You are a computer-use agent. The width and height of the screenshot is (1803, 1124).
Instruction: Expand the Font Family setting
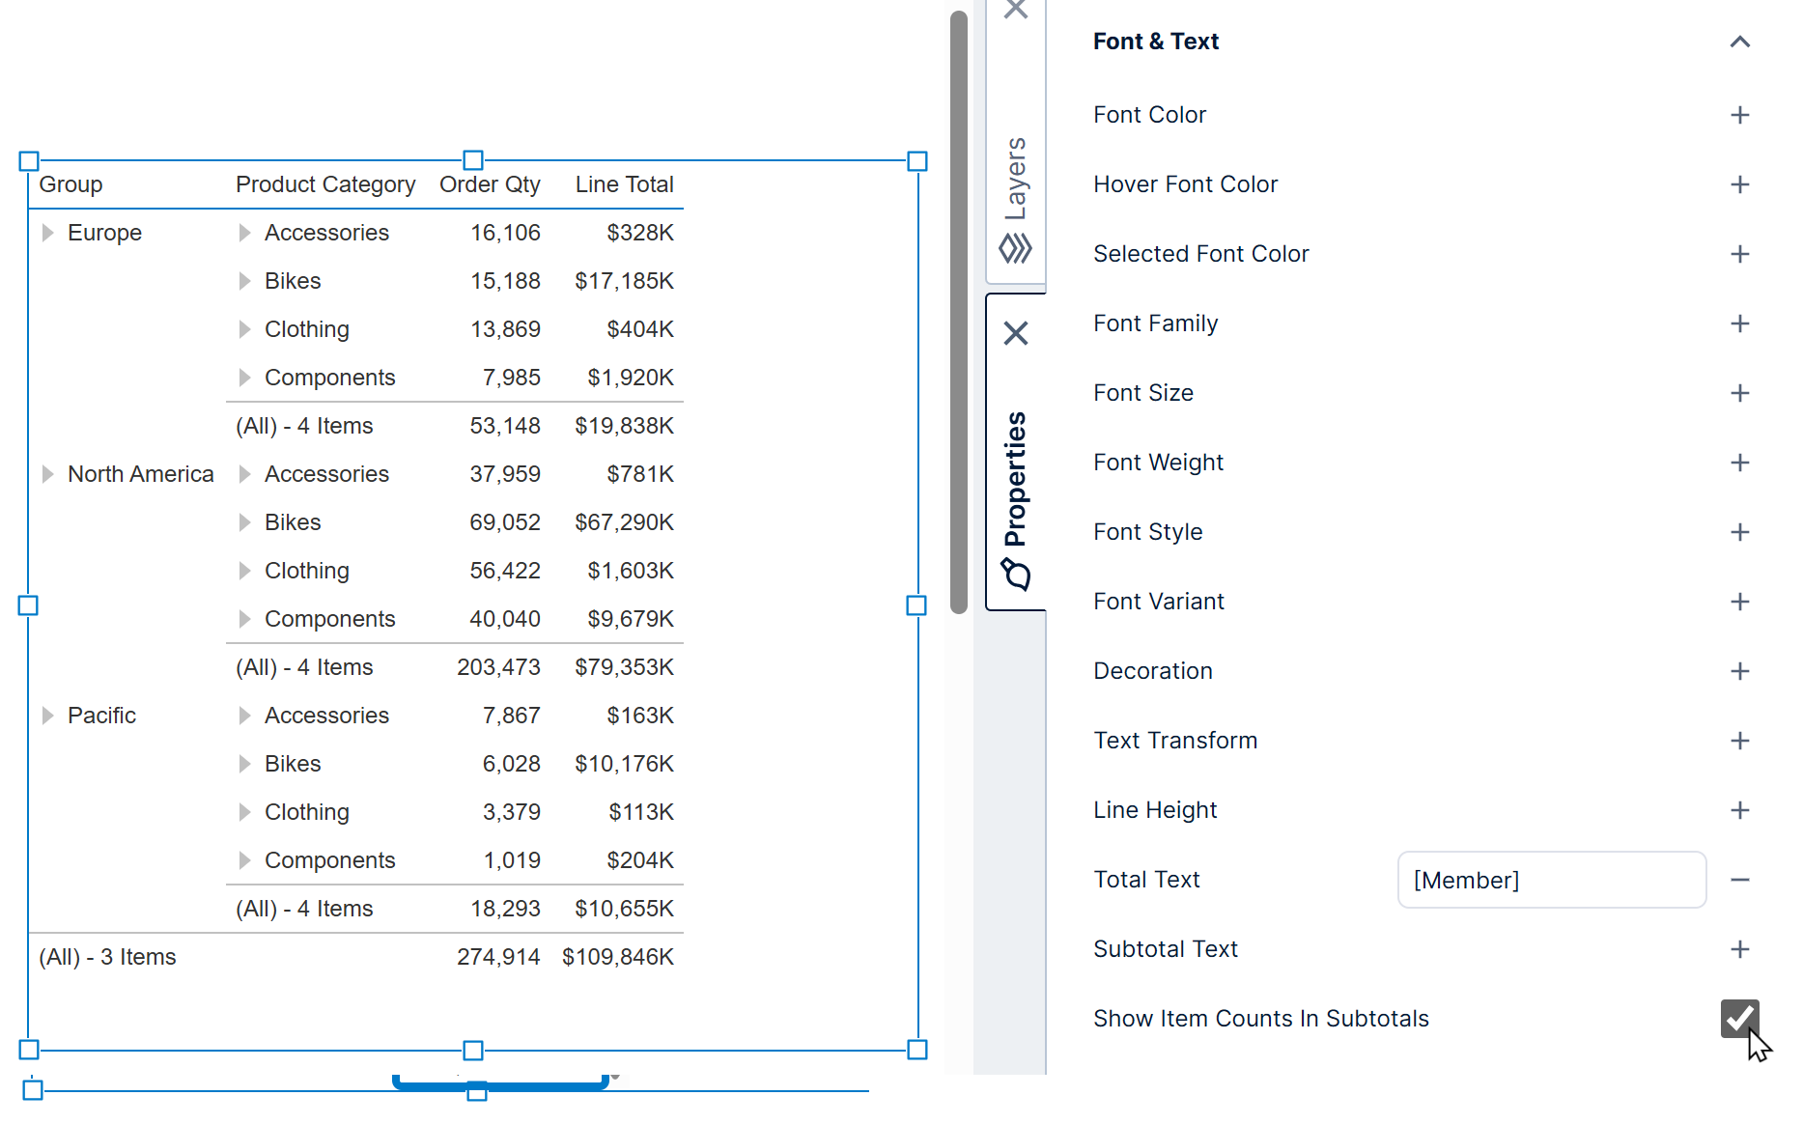(x=1739, y=323)
